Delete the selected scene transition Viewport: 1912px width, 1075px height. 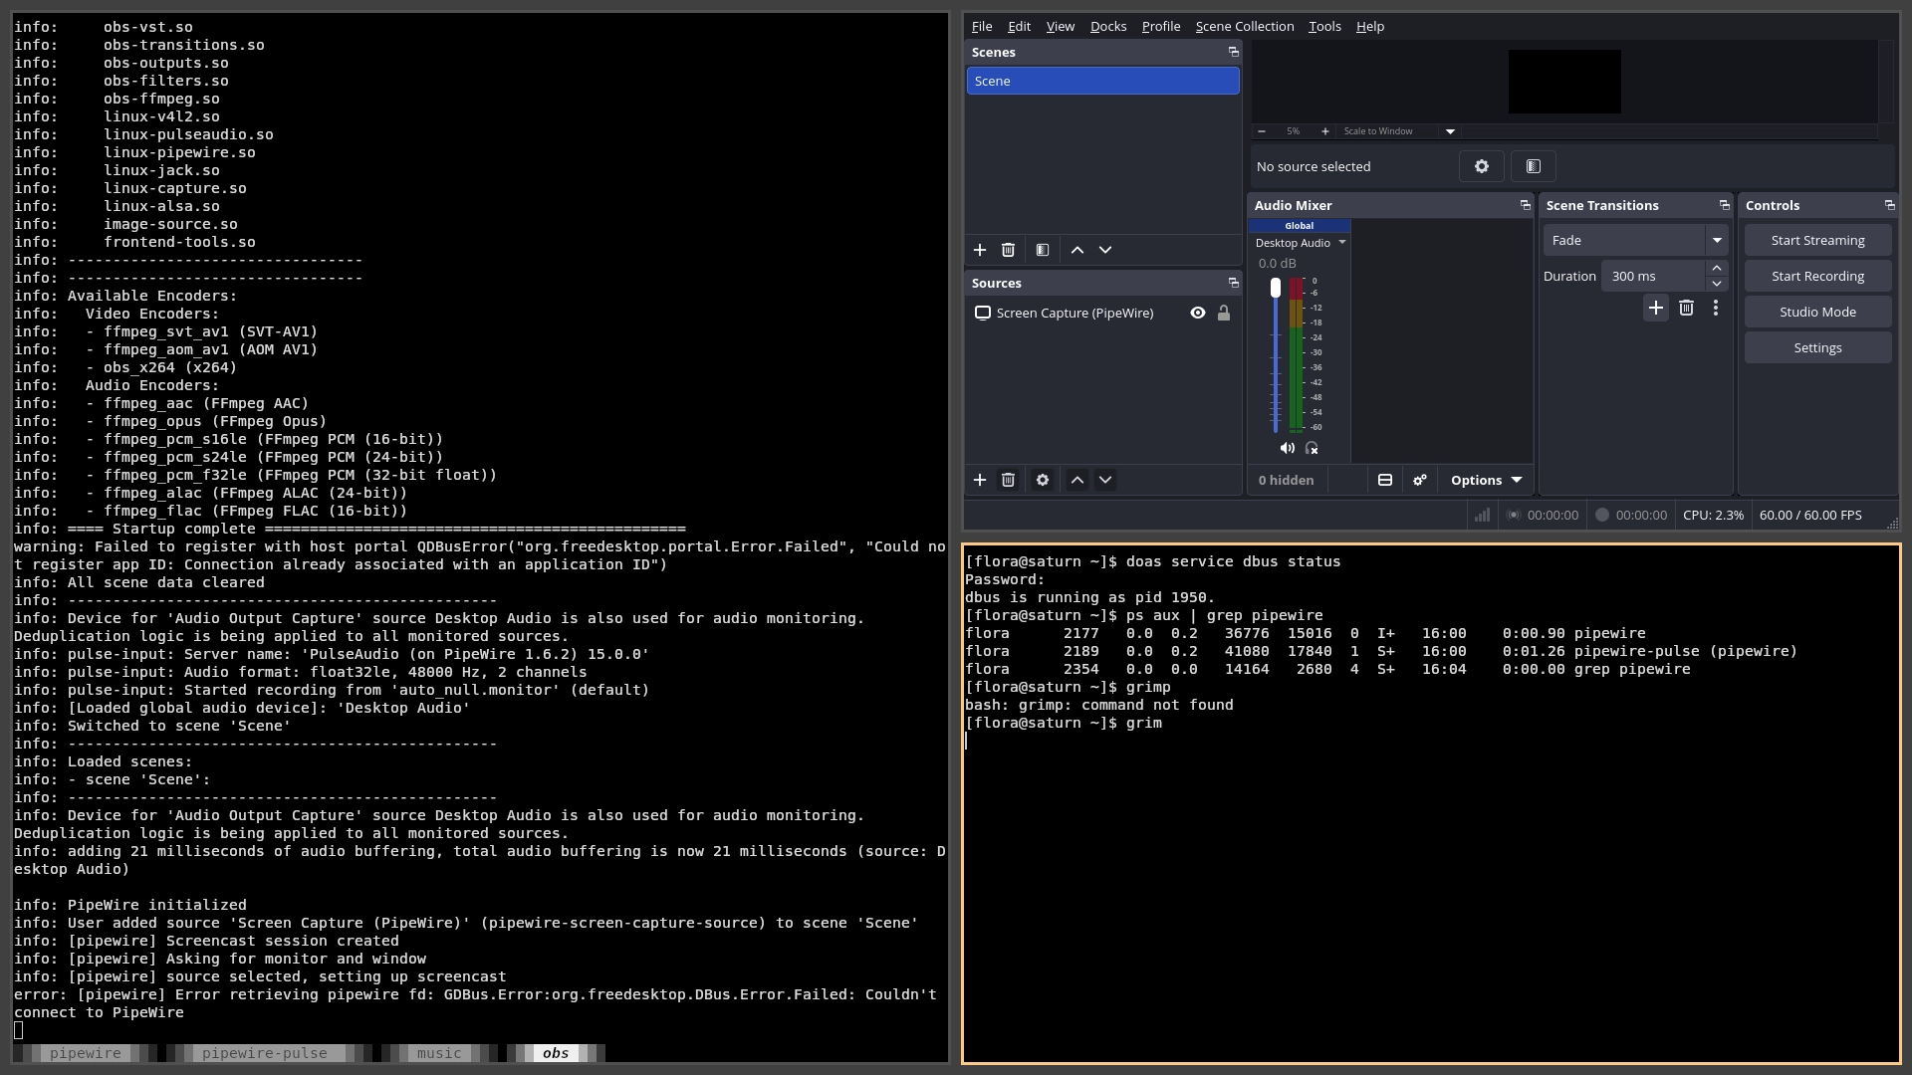[x=1686, y=308]
